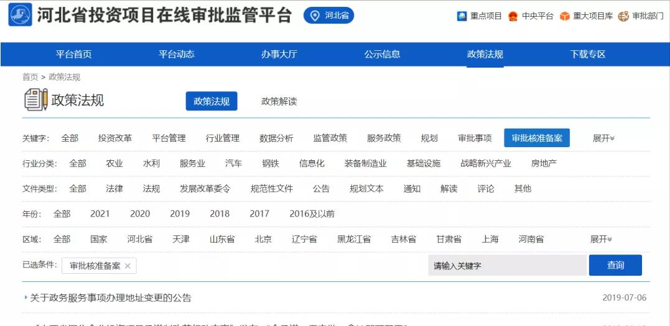Open 政策法规 in the navigation bar
Screen dimensions: 670x326
click(485, 54)
